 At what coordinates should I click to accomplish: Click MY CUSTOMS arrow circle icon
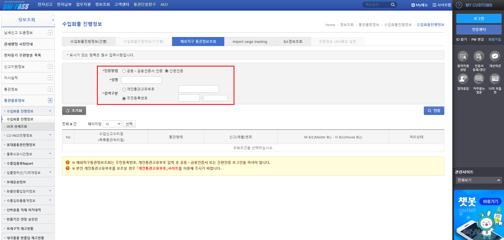pyautogui.click(x=459, y=5)
